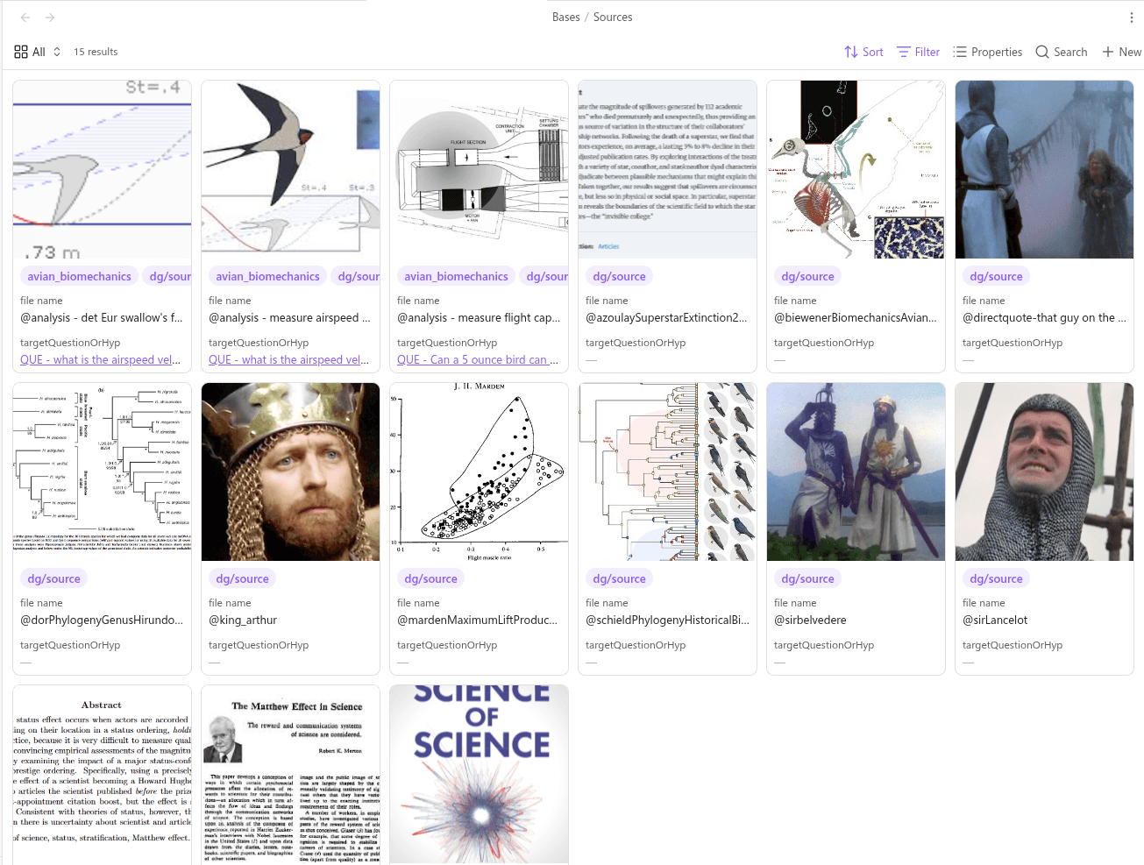Open the Science of Science cover thumbnail
Viewport: 1144px width, 865px height.
[480, 775]
